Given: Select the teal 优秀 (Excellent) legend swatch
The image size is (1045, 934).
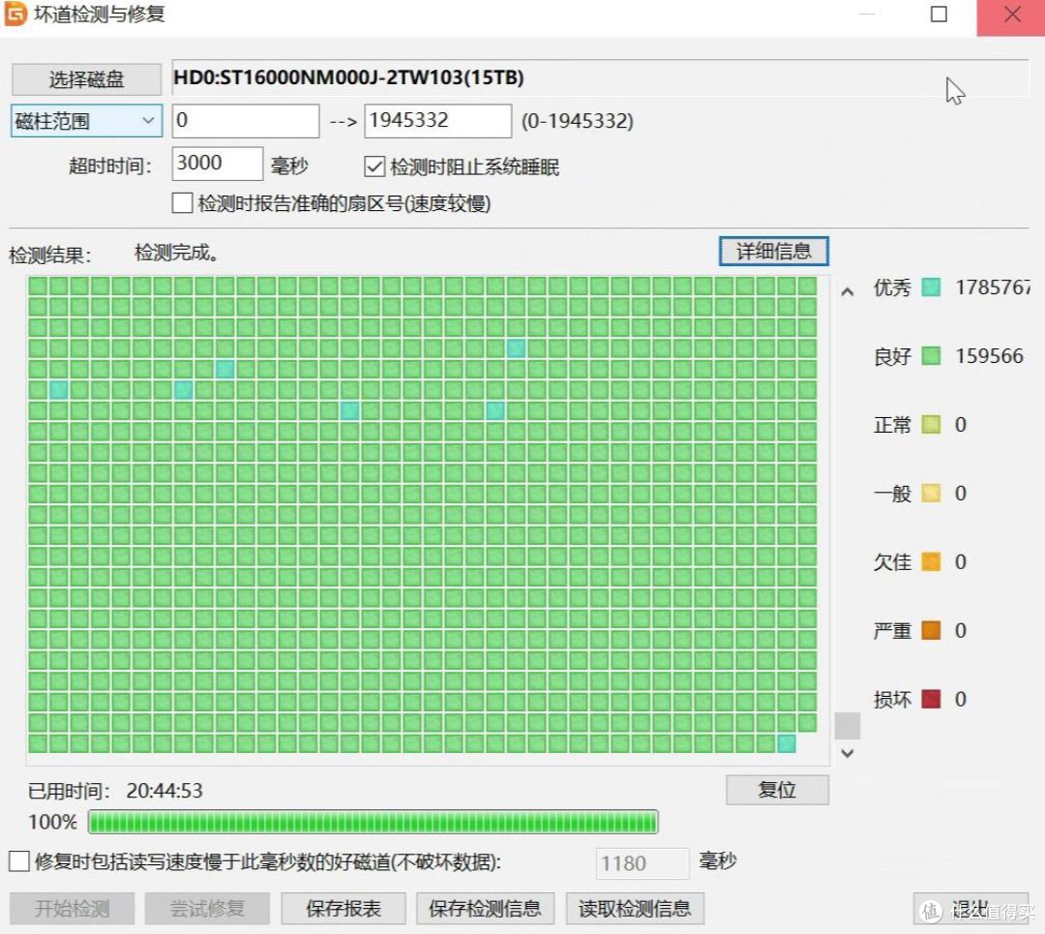Looking at the screenshot, I should click(x=930, y=287).
